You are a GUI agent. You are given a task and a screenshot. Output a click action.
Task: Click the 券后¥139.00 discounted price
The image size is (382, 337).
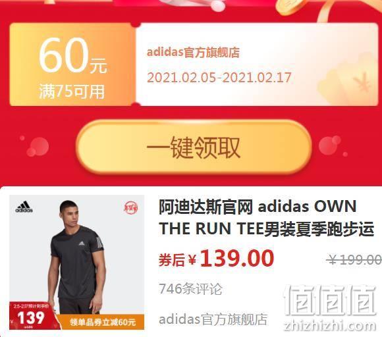[216, 259]
